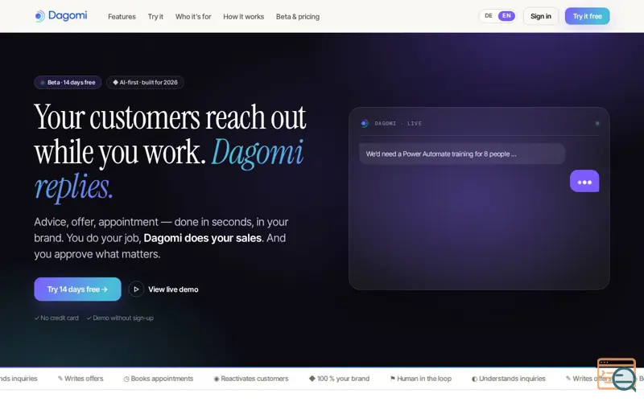Image resolution: width=644 pixels, height=402 pixels.
Task: Click the 100 % your brand ticker text
Action: tap(343, 379)
